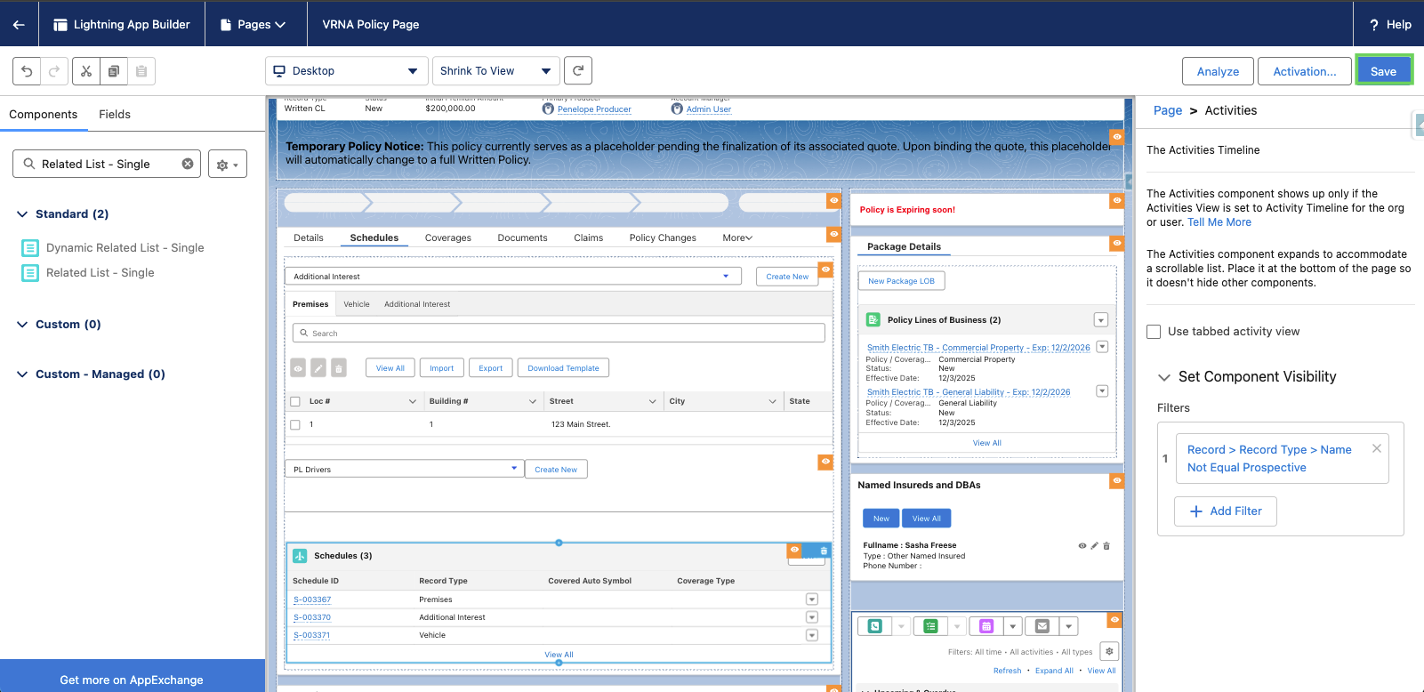View the Sasha Freese named insured record
This screenshot has height=692, width=1424.
click(1082, 546)
